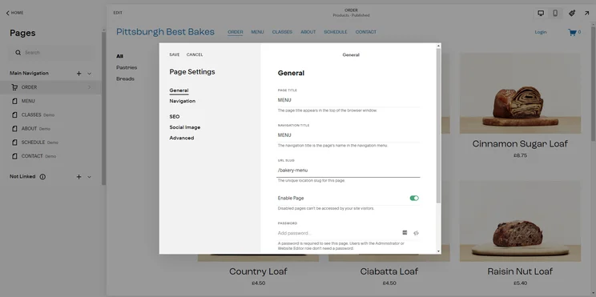Screen dimensions: 596x297
Task: Click the dialog scroll down arrow
Action: pos(439,251)
